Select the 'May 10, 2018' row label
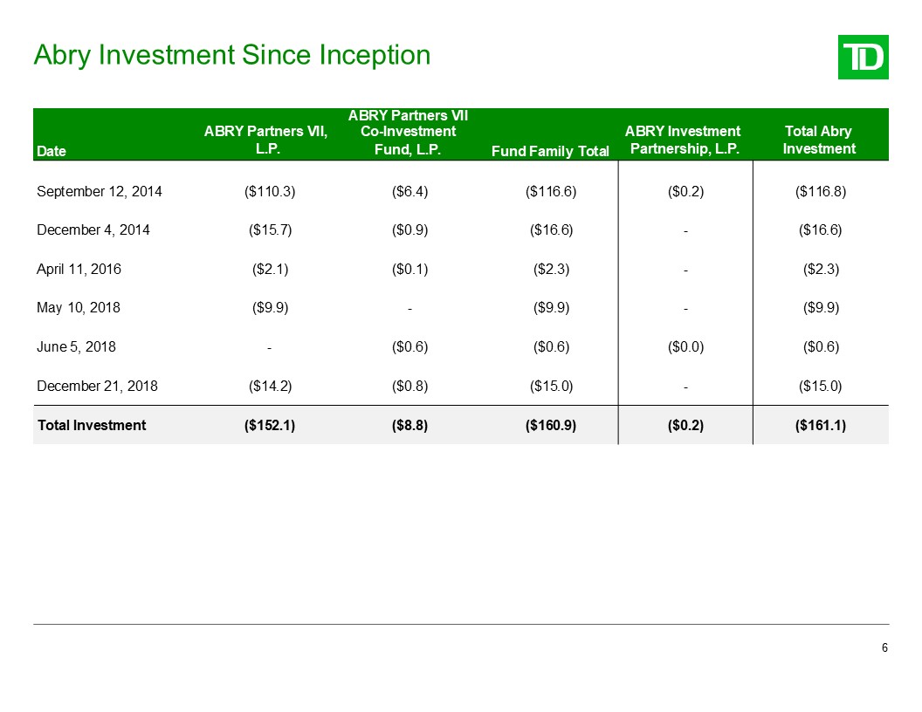Screen dimensions: 922x712 coord(79,308)
